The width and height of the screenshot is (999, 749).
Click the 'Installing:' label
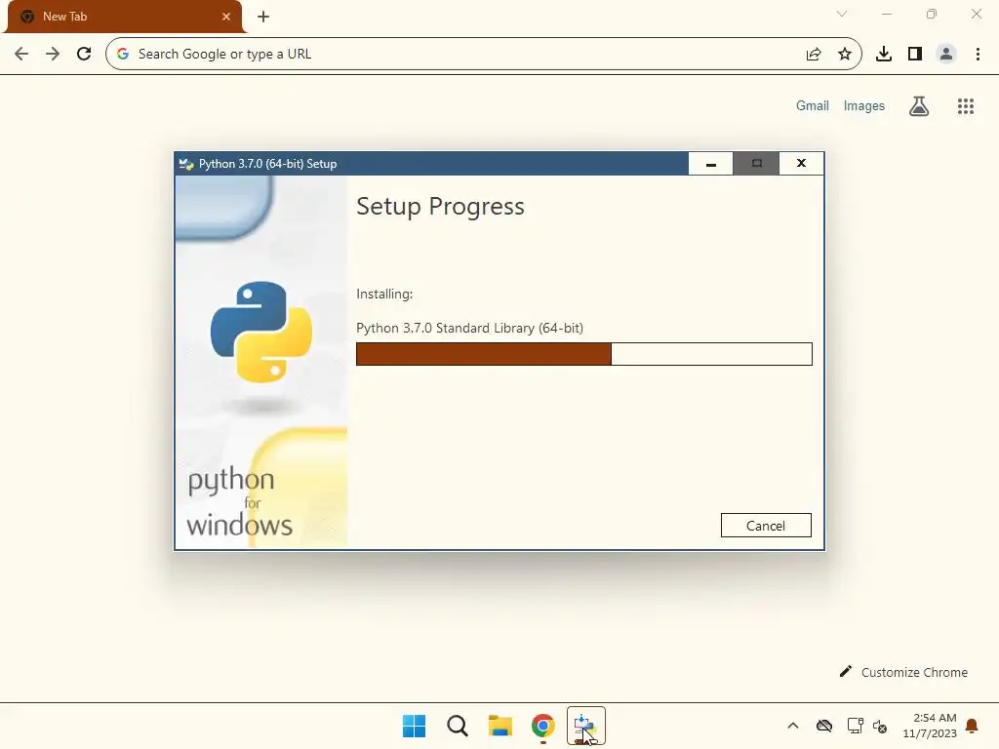point(384,294)
